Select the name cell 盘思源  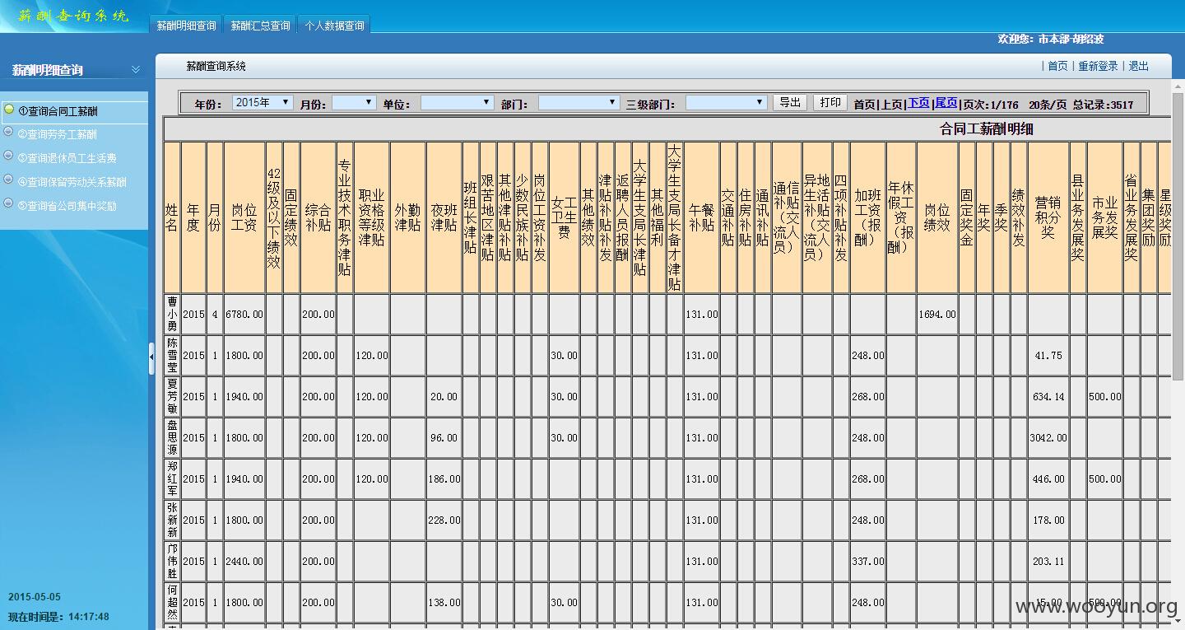coord(172,437)
